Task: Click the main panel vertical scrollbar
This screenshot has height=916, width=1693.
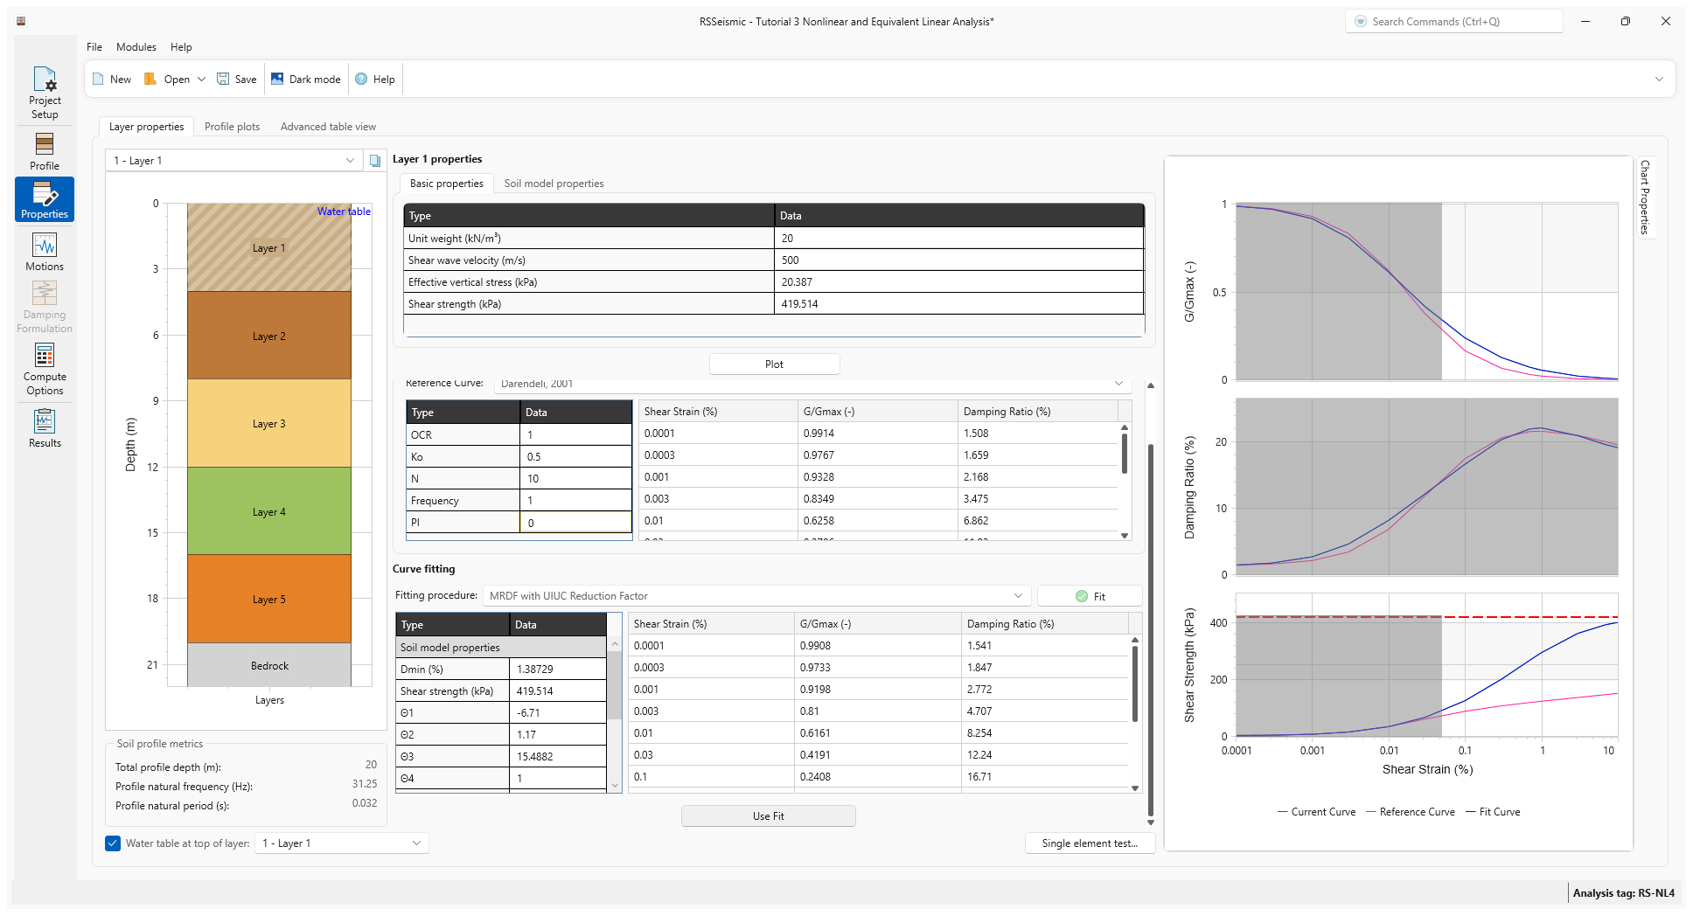Action: 1151,629
